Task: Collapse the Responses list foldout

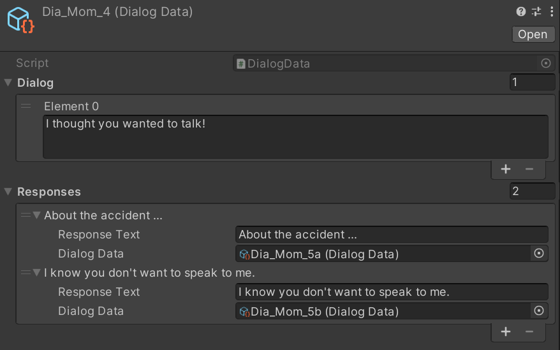Action: pyautogui.click(x=8, y=192)
